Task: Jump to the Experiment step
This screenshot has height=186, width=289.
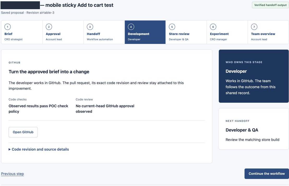Action: coord(227,32)
